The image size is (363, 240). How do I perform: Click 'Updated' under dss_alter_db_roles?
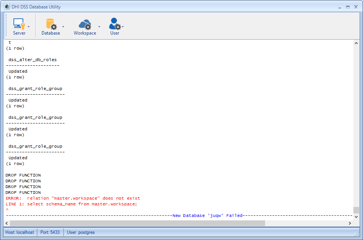click(x=18, y=71)
